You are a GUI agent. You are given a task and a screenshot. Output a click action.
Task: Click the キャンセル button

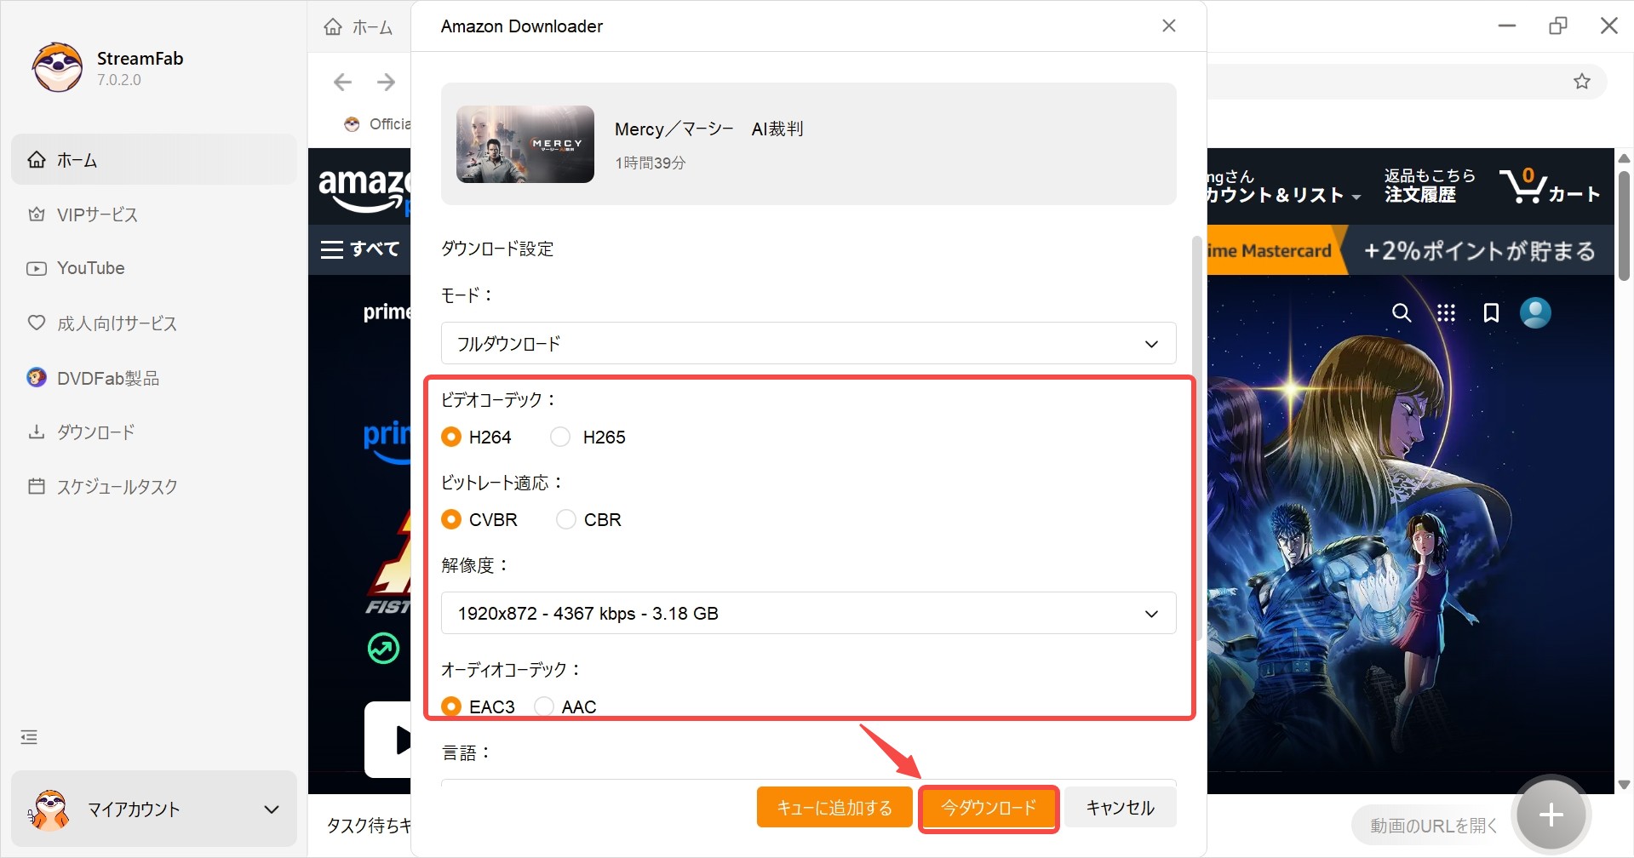click(1121, 808)
